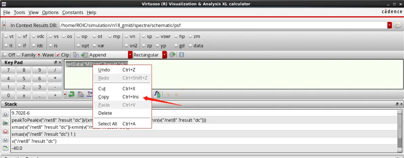
Task: Click the undo arrow icon right of fn
Action: point(168,95)
